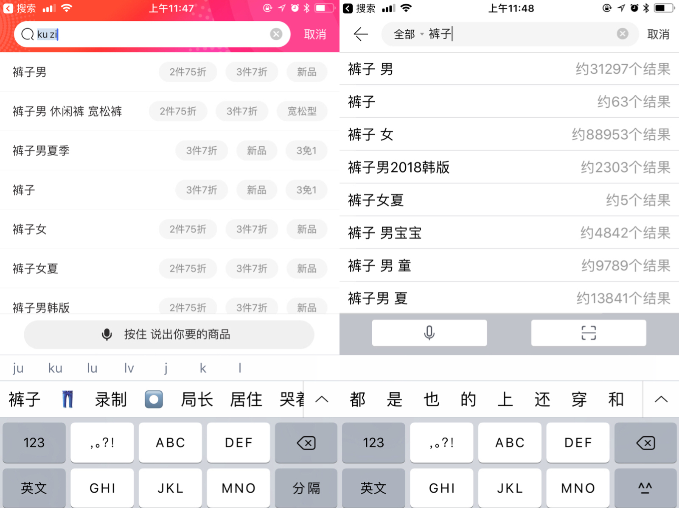Select the jeans emoji candidate

pyautogui.click(x=68, y=399)
